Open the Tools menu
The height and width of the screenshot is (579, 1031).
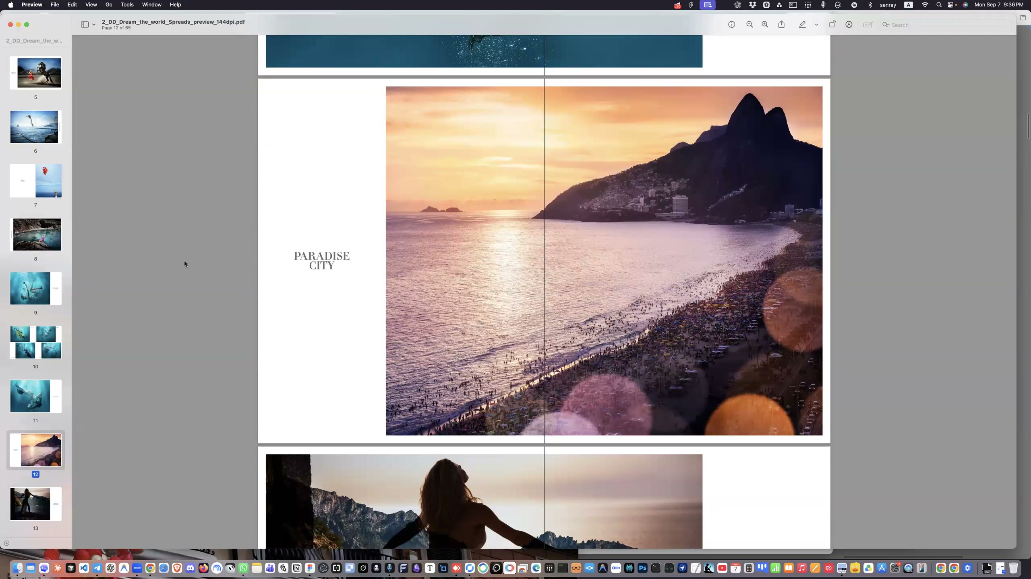[x=127, y=5]
